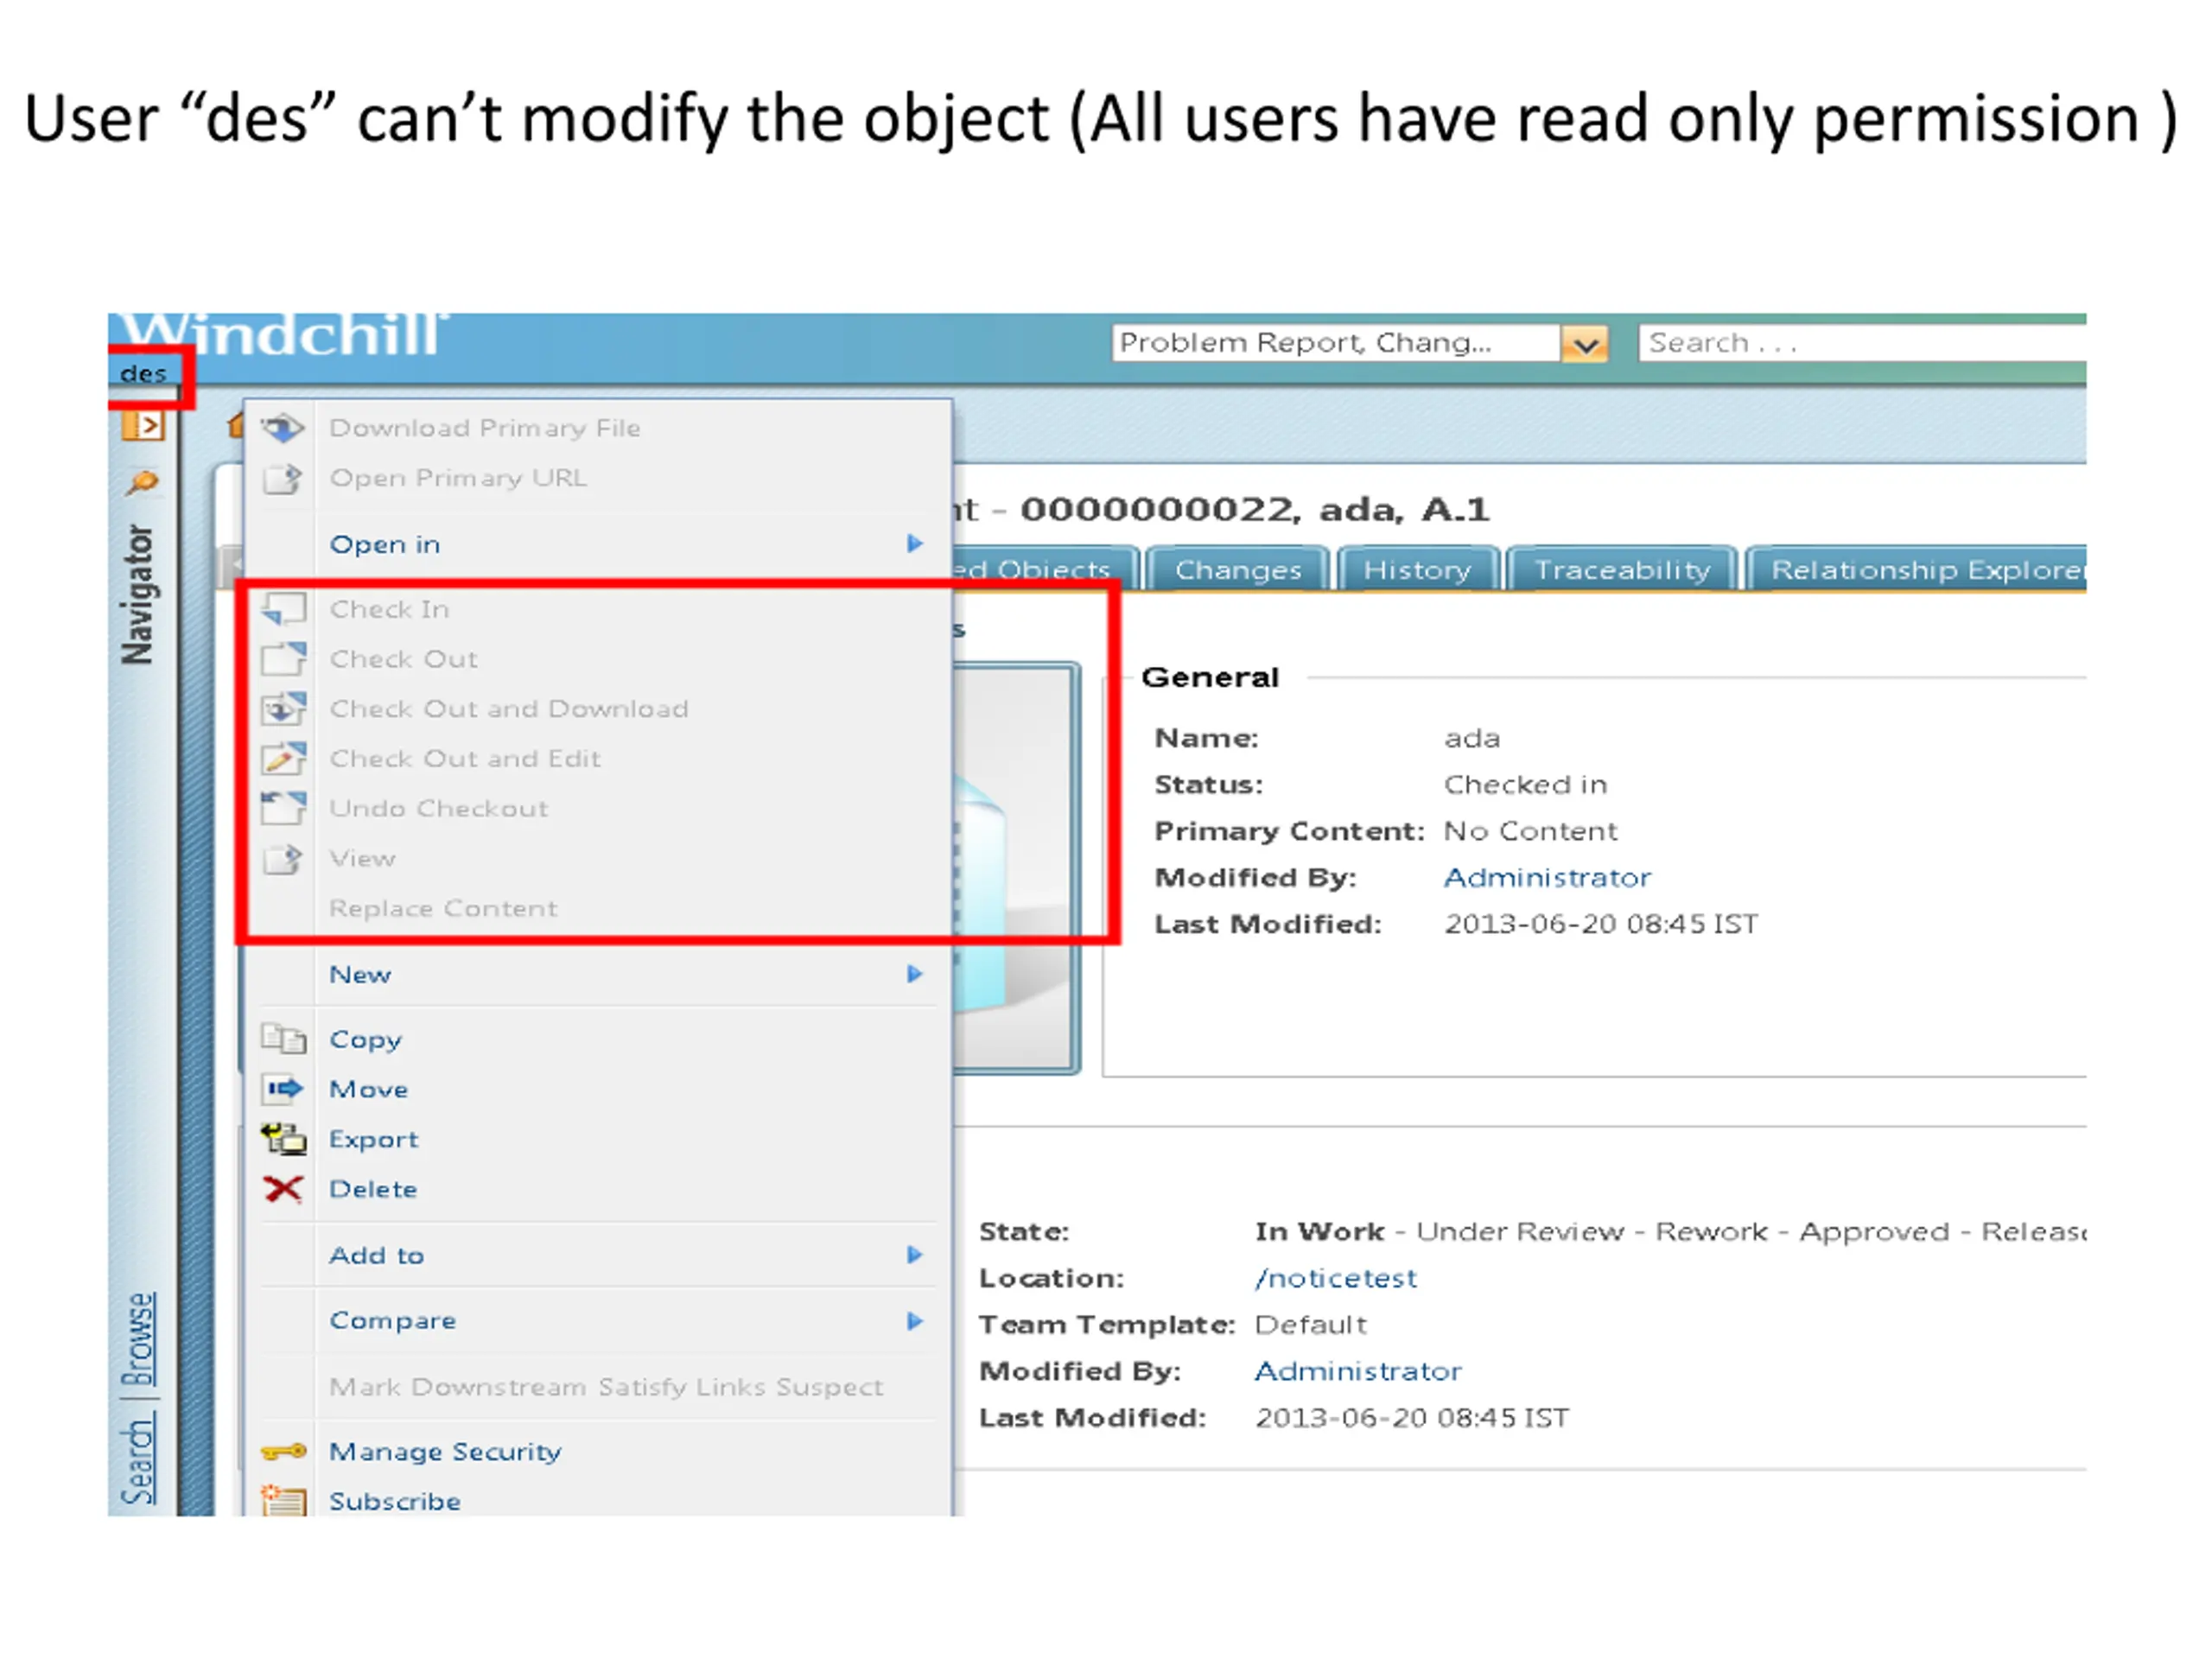
Task: Expand the Open in submenu
Action: (x=914, y=544)
